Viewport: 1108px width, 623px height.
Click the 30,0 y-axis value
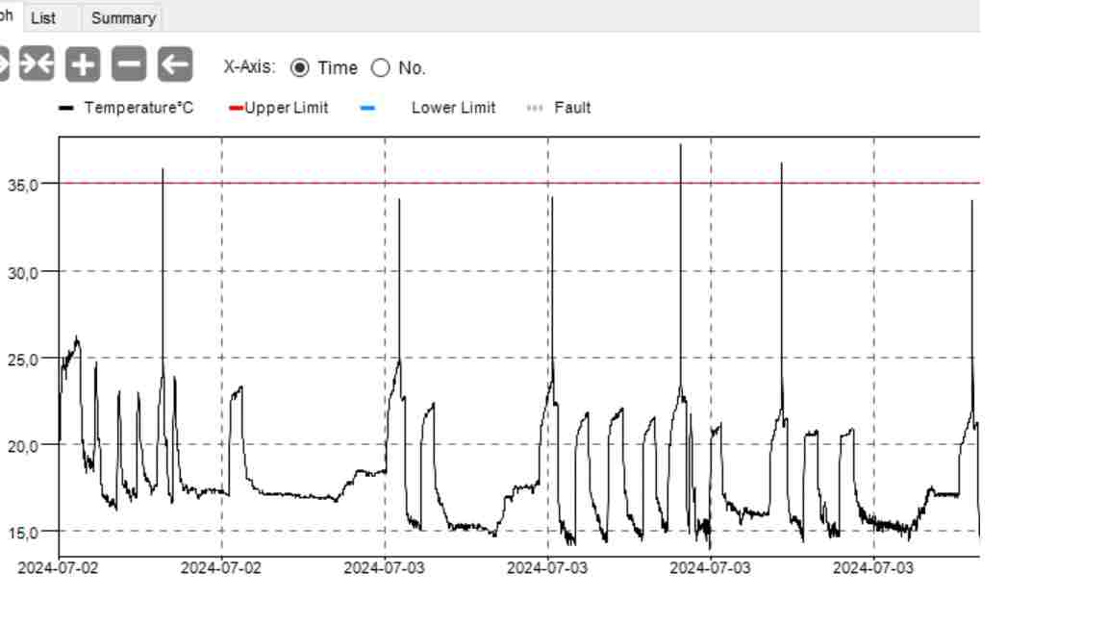click(x=23, y=273)
